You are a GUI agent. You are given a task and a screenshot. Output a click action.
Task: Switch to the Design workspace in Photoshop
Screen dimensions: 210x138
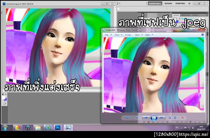[x=168, y=3]
